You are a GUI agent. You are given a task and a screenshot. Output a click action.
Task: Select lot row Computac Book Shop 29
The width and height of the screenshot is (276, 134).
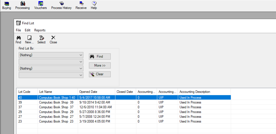click(x=124, y=112)
